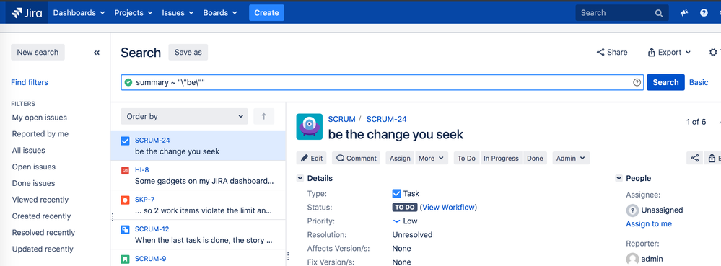
Task: Click the New search button
Action: (x=38, y=53)
